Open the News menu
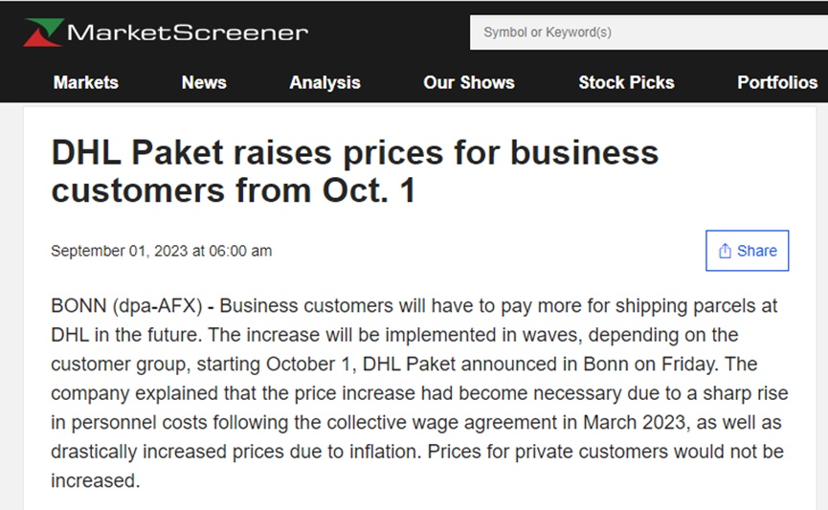 coord(204,82)
